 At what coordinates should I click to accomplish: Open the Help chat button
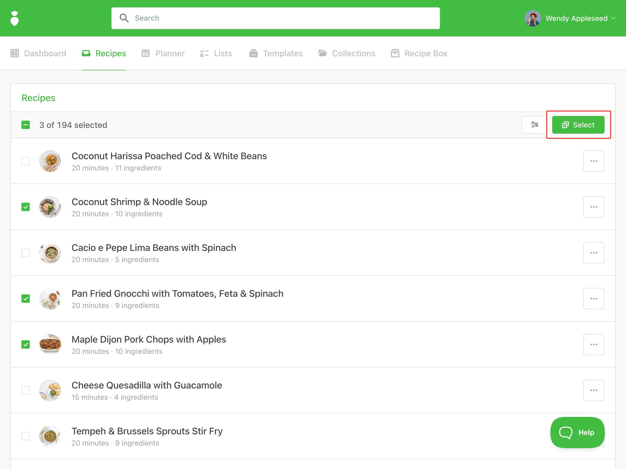coord(577,432)
